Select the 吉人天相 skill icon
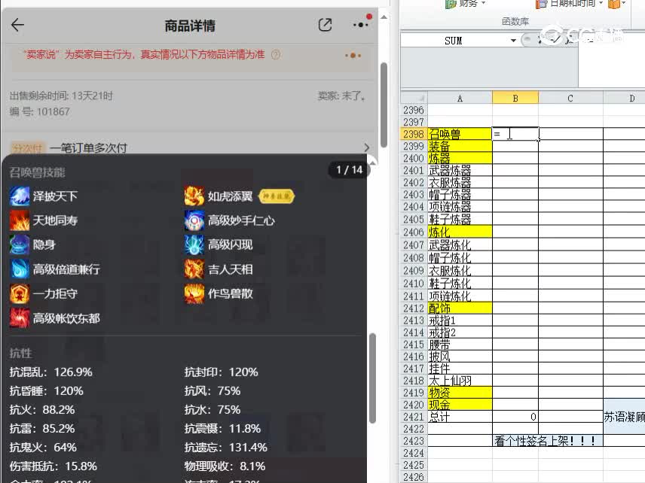The image size is (645, 483). 194,269
